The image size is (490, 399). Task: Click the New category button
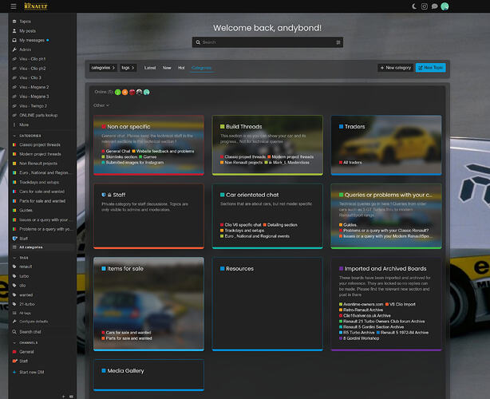(x=395, y=68)
